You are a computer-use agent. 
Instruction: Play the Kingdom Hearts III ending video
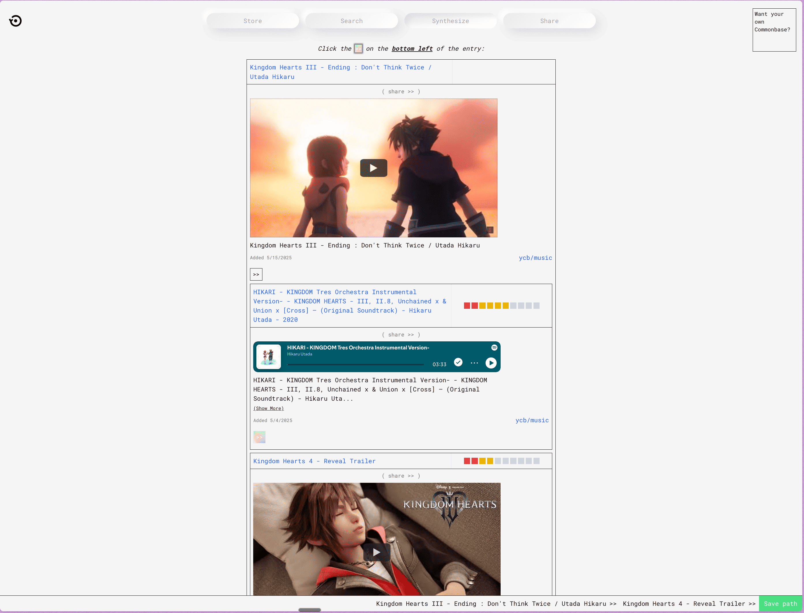(x=373, y=168)
